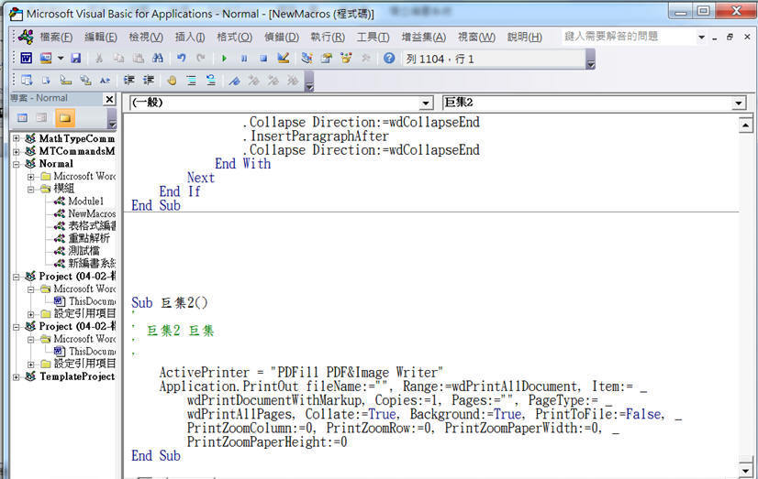Viewport: 758px width, 479px height.
Task: Toggle Folders view in project panel
Action: point(64,117)
